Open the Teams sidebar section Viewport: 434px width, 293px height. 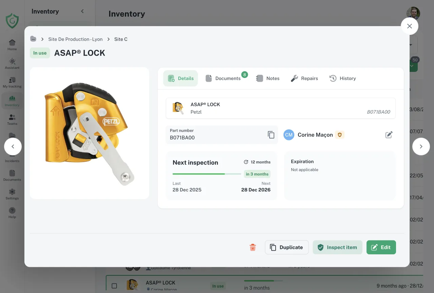pyautogui.click(x=12, y=119)
